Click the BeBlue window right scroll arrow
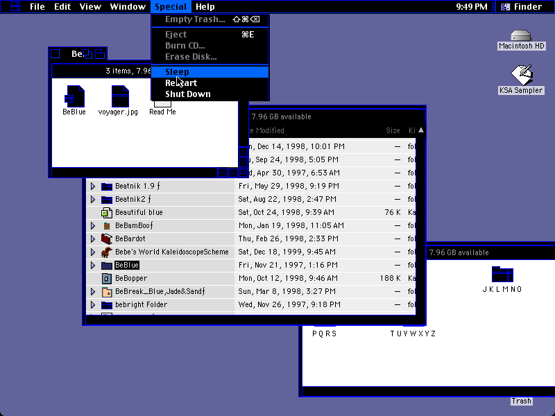Viewport: 555px width, 416px height. click(232, 172)
